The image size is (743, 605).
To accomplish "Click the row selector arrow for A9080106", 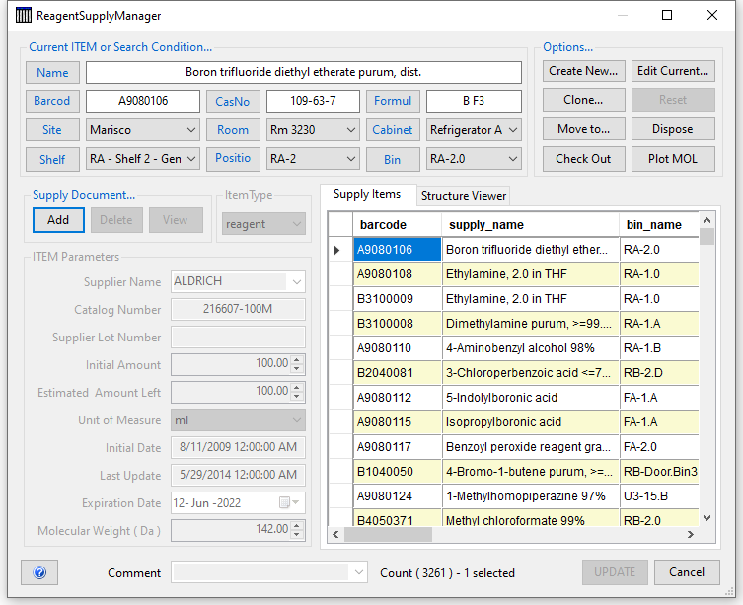I will point(336,250).
